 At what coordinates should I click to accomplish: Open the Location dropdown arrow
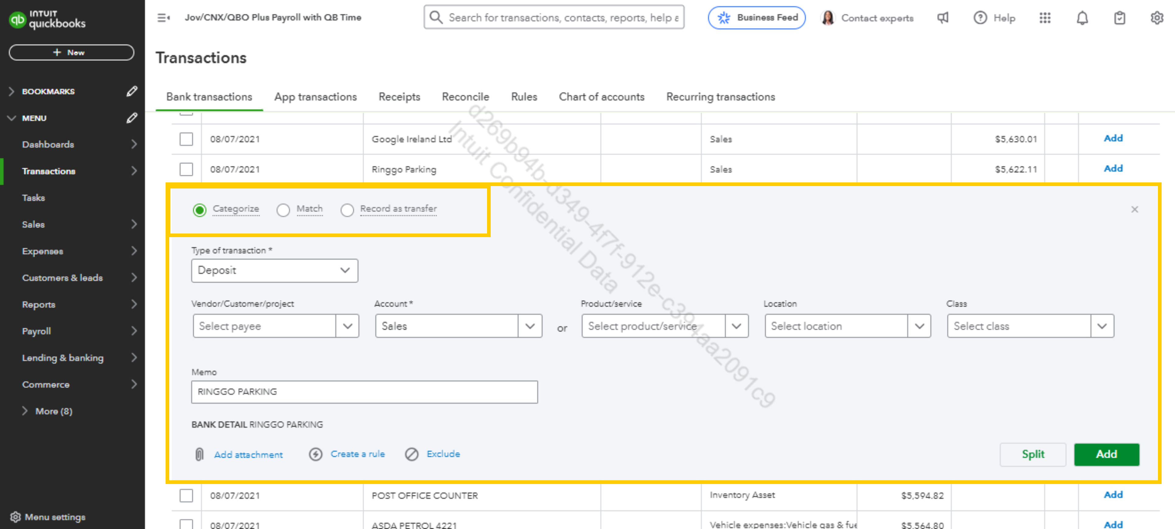920,326
